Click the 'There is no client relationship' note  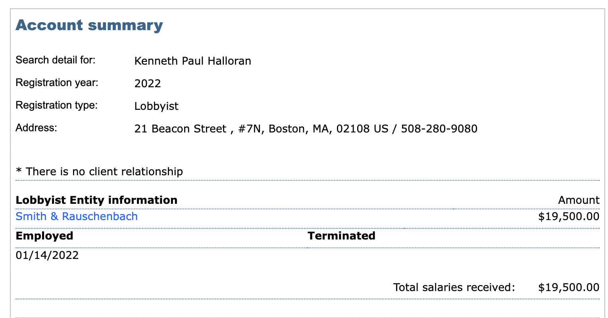[x=99, y=172]
